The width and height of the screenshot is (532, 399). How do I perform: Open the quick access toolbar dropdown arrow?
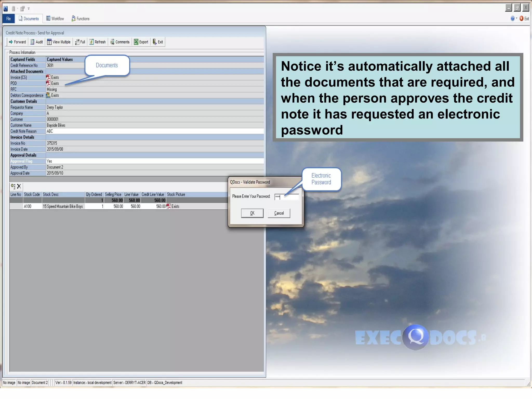click(29, 9)
